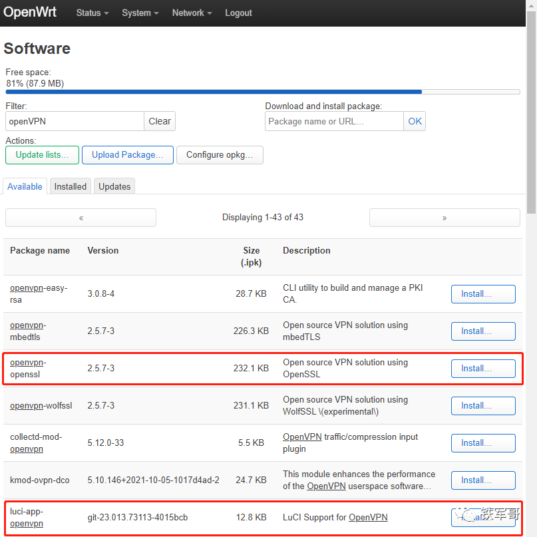The width and height of the screenshot is (537, 537).
Task: Open the Configure opkg settings
Action: 220,154
